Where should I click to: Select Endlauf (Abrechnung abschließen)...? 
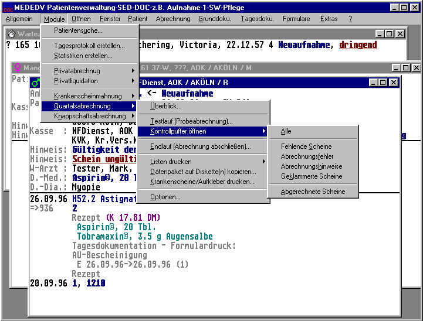click(x=204, y=146)
